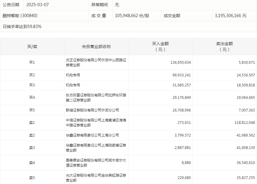
Task: Select the 买3 row label
Action: click(x=32, y=85)
